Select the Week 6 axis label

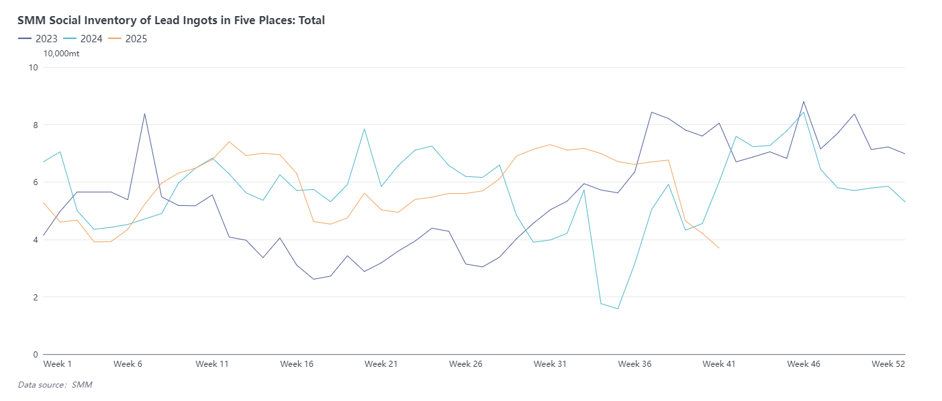(128, 364)
